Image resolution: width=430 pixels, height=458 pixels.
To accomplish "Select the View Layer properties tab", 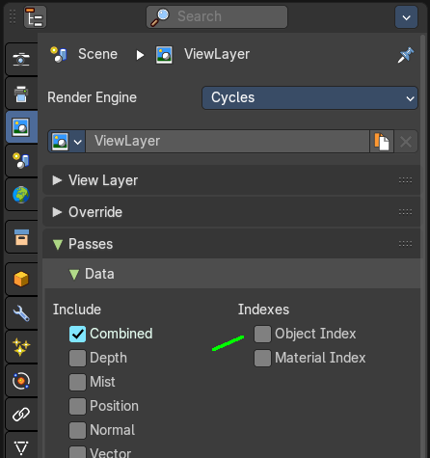I will click(21, 127).
